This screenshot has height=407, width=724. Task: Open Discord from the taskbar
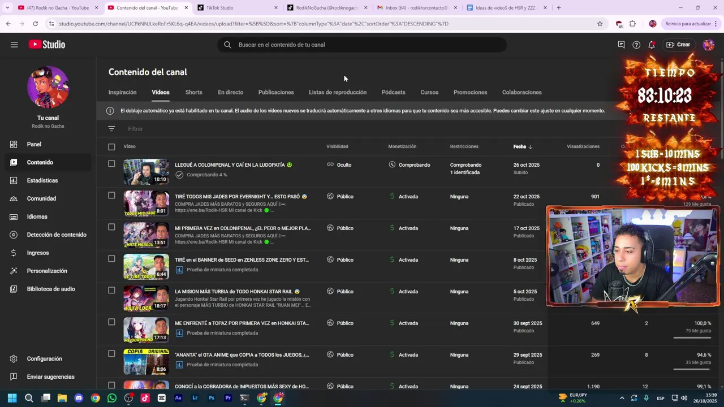(79, 398)
